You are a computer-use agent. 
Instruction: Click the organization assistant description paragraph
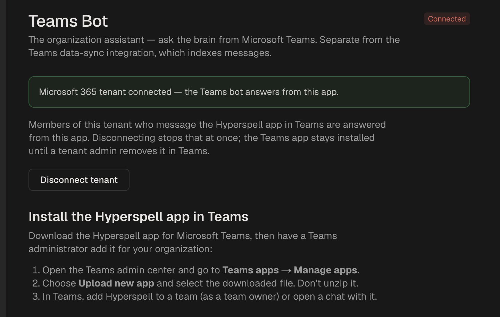pos(214,46)
